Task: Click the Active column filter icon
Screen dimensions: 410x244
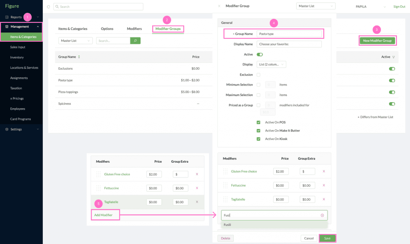Action: click(394, 57)
